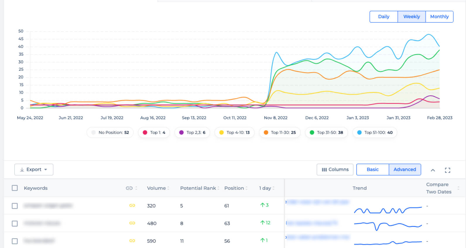Click link icon in the 480 volume row
The image size is (466, 248).
click(132, 223)
